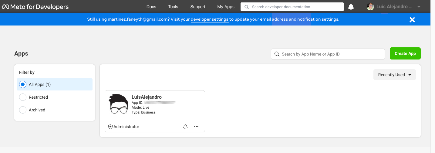Screen dimensions: 435x153
Task: Dismiss the blue email banner
Action: point(412,19)
